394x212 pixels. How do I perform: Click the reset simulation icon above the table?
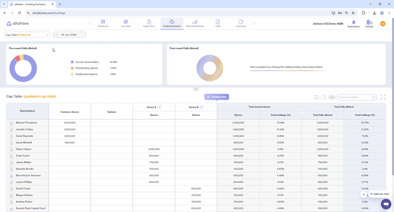coord(316,97)
